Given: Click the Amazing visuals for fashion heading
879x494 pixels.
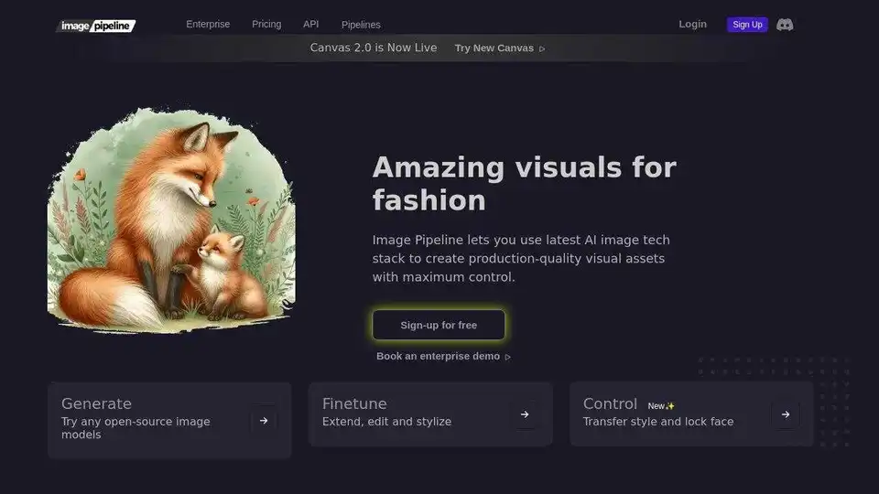Looking at the screenshot, I should (x=524, y=184).
